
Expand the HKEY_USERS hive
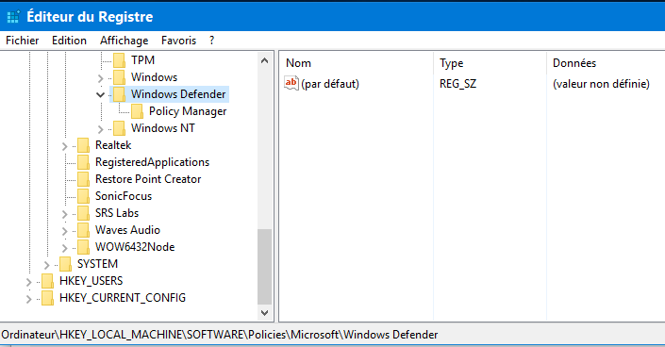28,282
